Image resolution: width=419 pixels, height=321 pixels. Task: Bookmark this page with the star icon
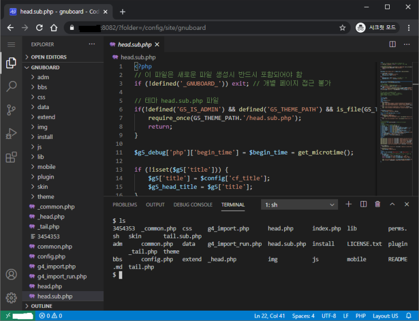[x=343, y=28]
